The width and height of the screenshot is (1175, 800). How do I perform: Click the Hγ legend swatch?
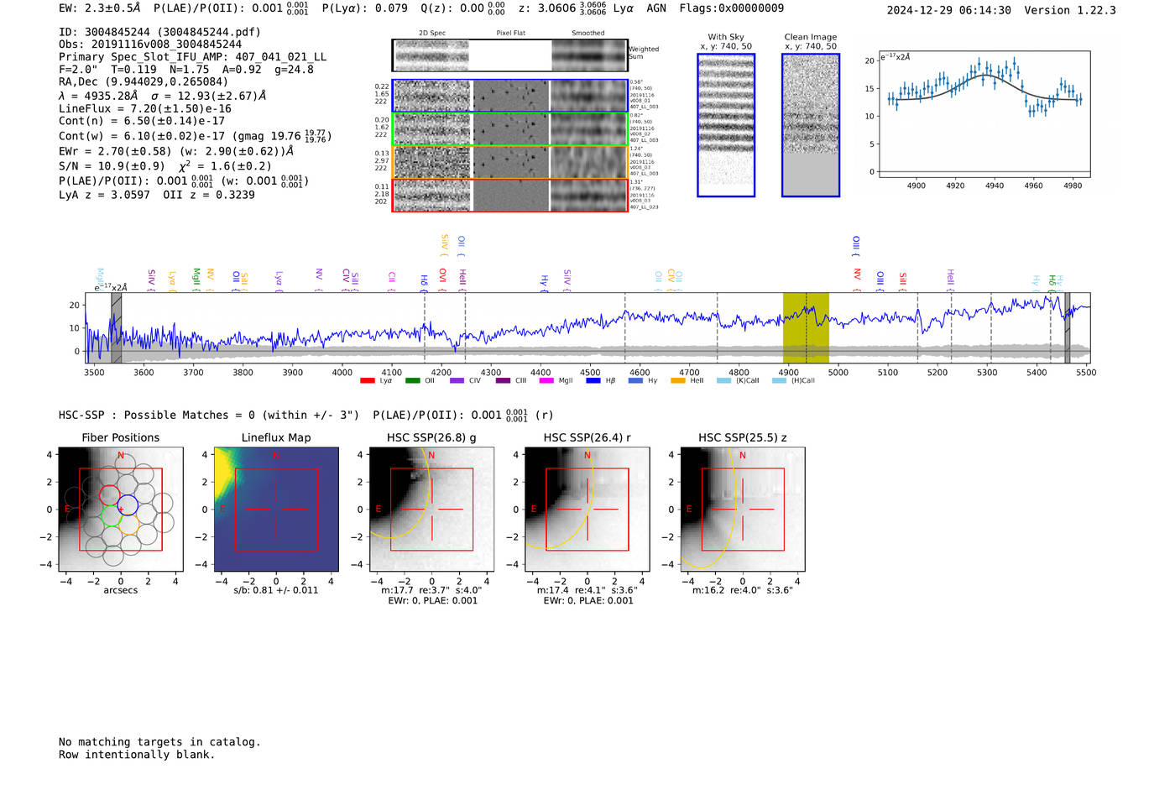coord(636,381)
